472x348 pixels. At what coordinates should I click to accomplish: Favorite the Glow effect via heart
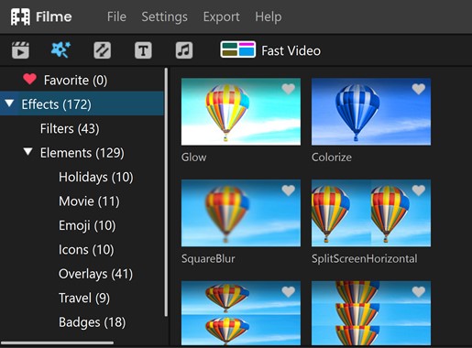(x=288, y=89)
